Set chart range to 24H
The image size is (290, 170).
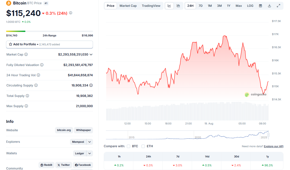pyautogui.click(x=190, y=6)
